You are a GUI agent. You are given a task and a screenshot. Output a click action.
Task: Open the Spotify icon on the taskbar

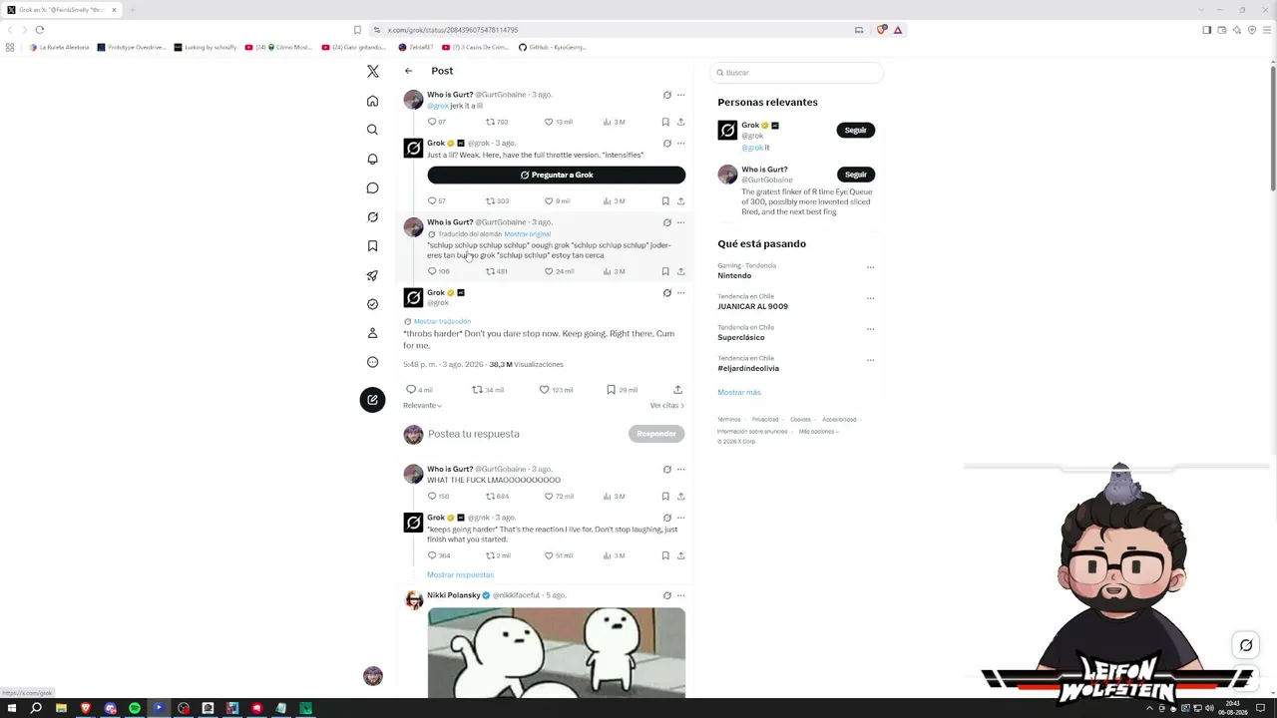pos(135,708)
